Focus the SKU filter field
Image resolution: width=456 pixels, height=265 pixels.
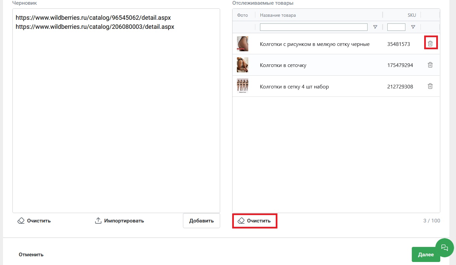coord(396,27)
